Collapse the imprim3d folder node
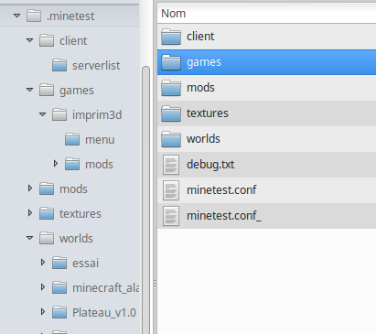This screenshot has width=376, height=334. [x=42, y=114]
